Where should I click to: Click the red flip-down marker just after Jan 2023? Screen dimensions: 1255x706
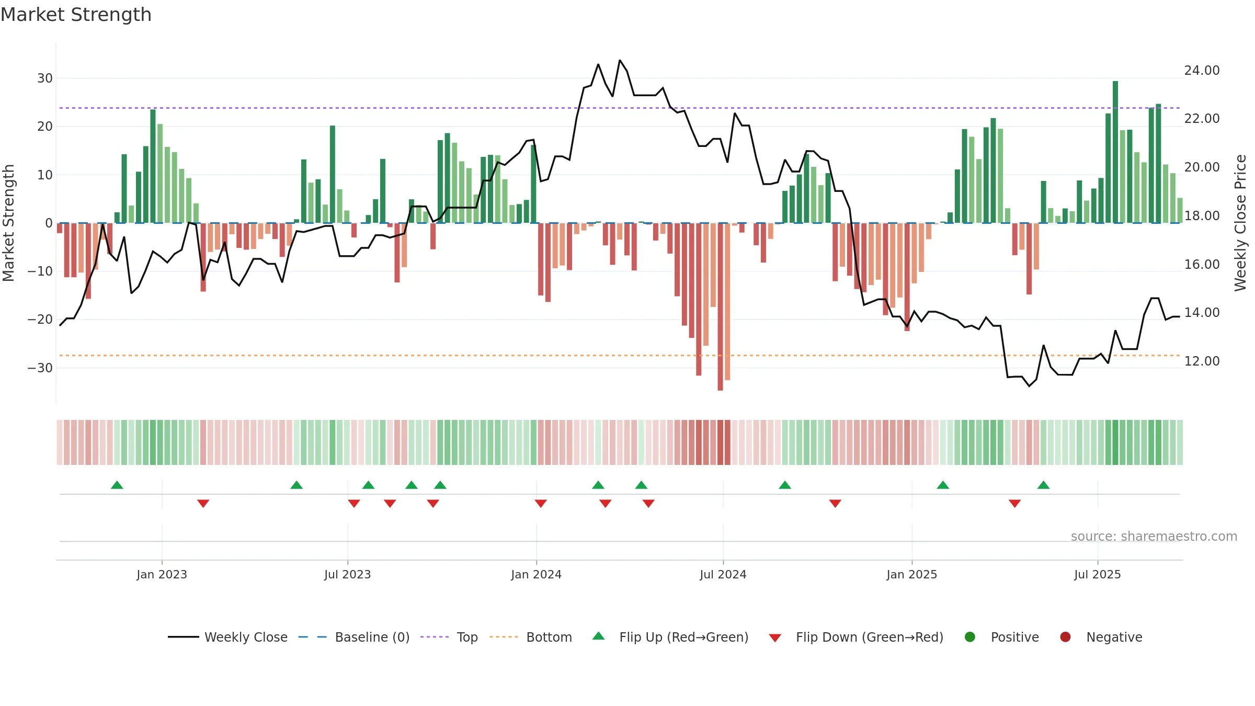[203, 504]
